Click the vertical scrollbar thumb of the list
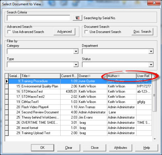 tap(154, 95)
